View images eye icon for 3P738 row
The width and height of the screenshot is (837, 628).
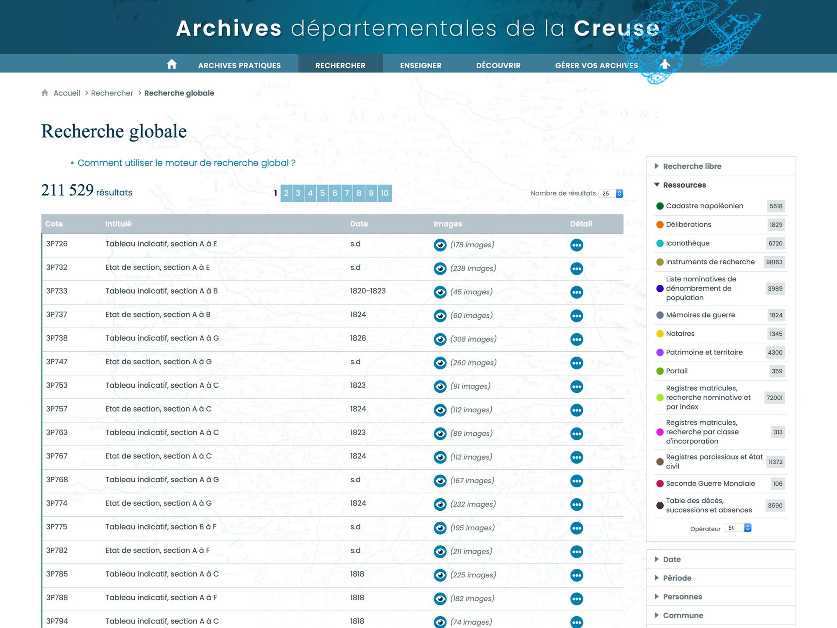click(x=440, y=339)
